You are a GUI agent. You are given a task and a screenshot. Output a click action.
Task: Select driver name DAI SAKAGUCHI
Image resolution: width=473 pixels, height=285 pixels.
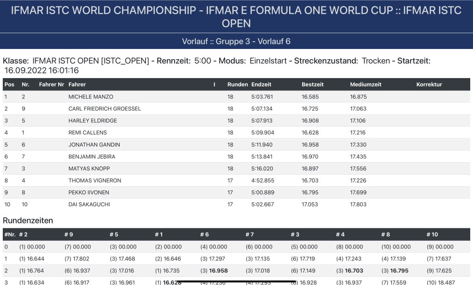[89, 205]
